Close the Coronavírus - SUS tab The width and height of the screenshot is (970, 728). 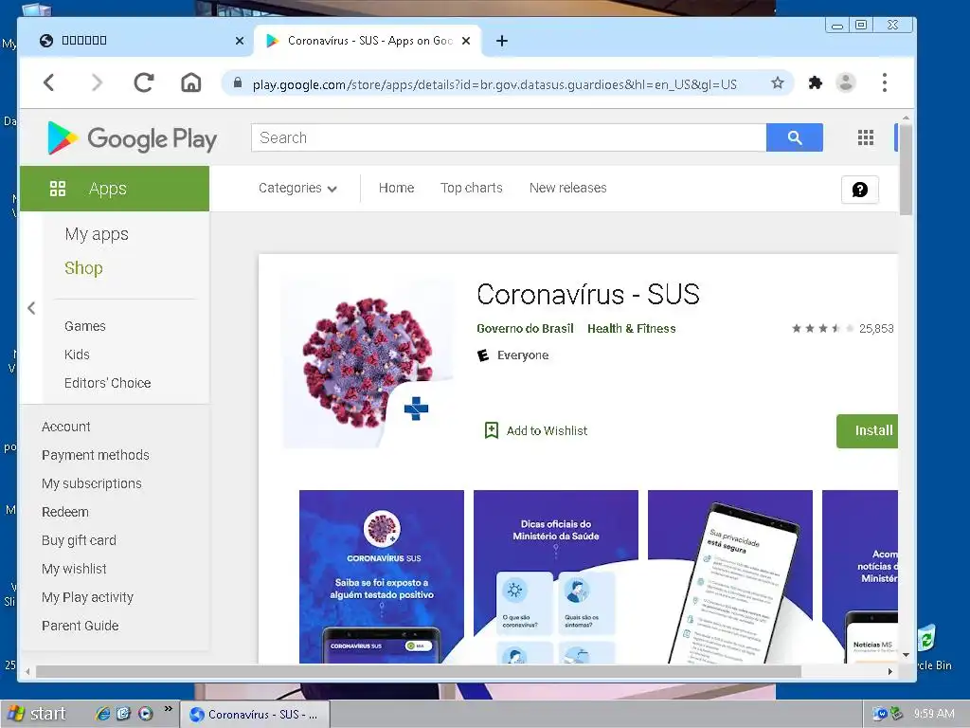tap(466, 41)
